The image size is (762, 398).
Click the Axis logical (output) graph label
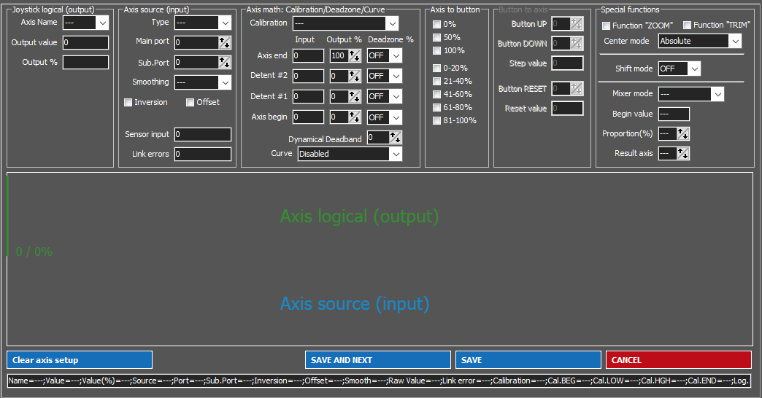(x=360, y=216)
